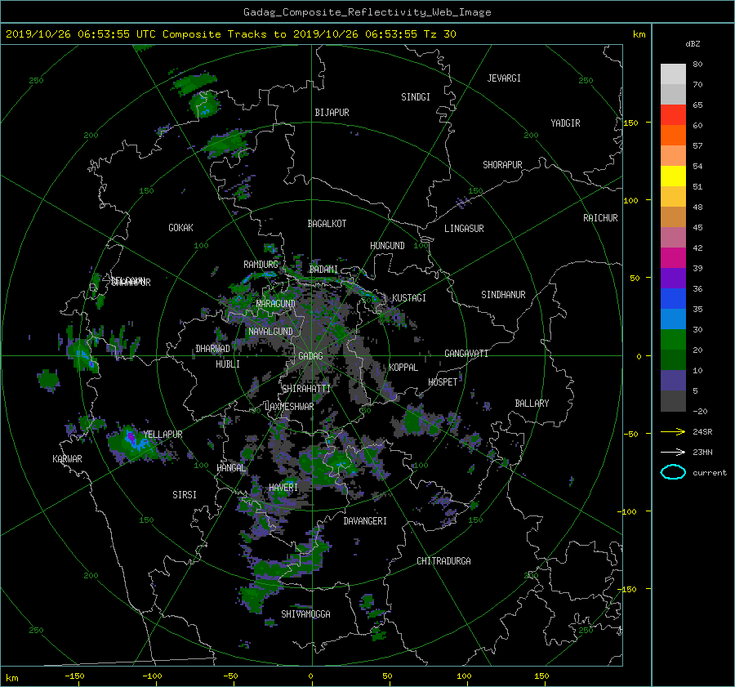Click the GADAG radar center label
Viewport: 735px width, 687px height.
tap(310, 356)
